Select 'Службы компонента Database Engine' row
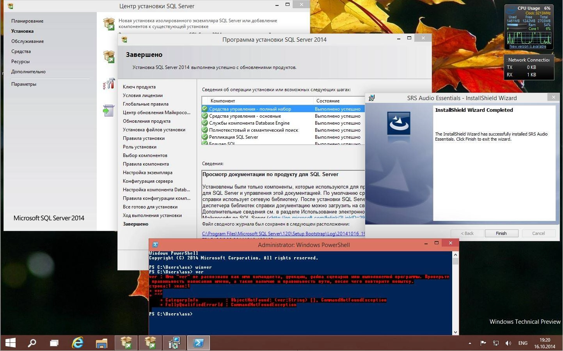The width and height of the screenshot is (563, 351). pyautogui.click(x=283, y=123)
